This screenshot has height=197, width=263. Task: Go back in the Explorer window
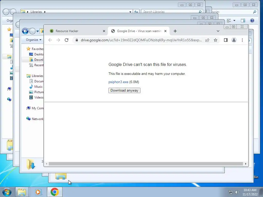[25, 31]
